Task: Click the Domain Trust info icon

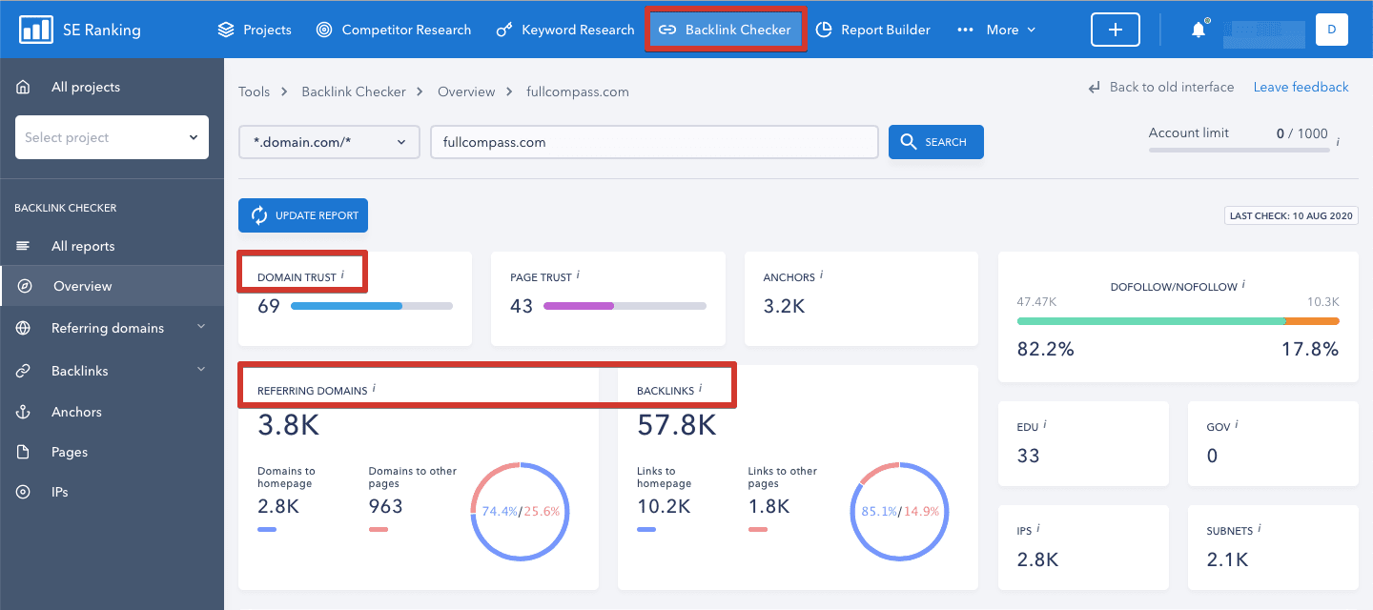Action: point(342,275)
